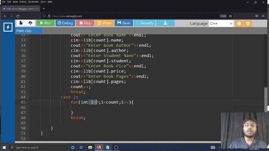
Task: Close the GDB online Debugger tab
Action: coord(37,8)
